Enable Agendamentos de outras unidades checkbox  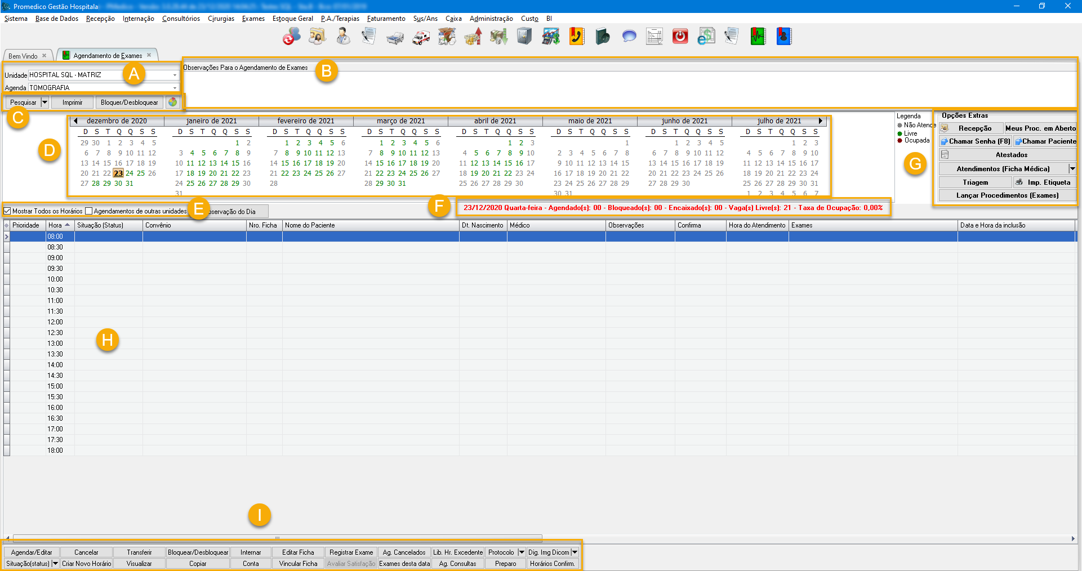(x=89, y=211)
